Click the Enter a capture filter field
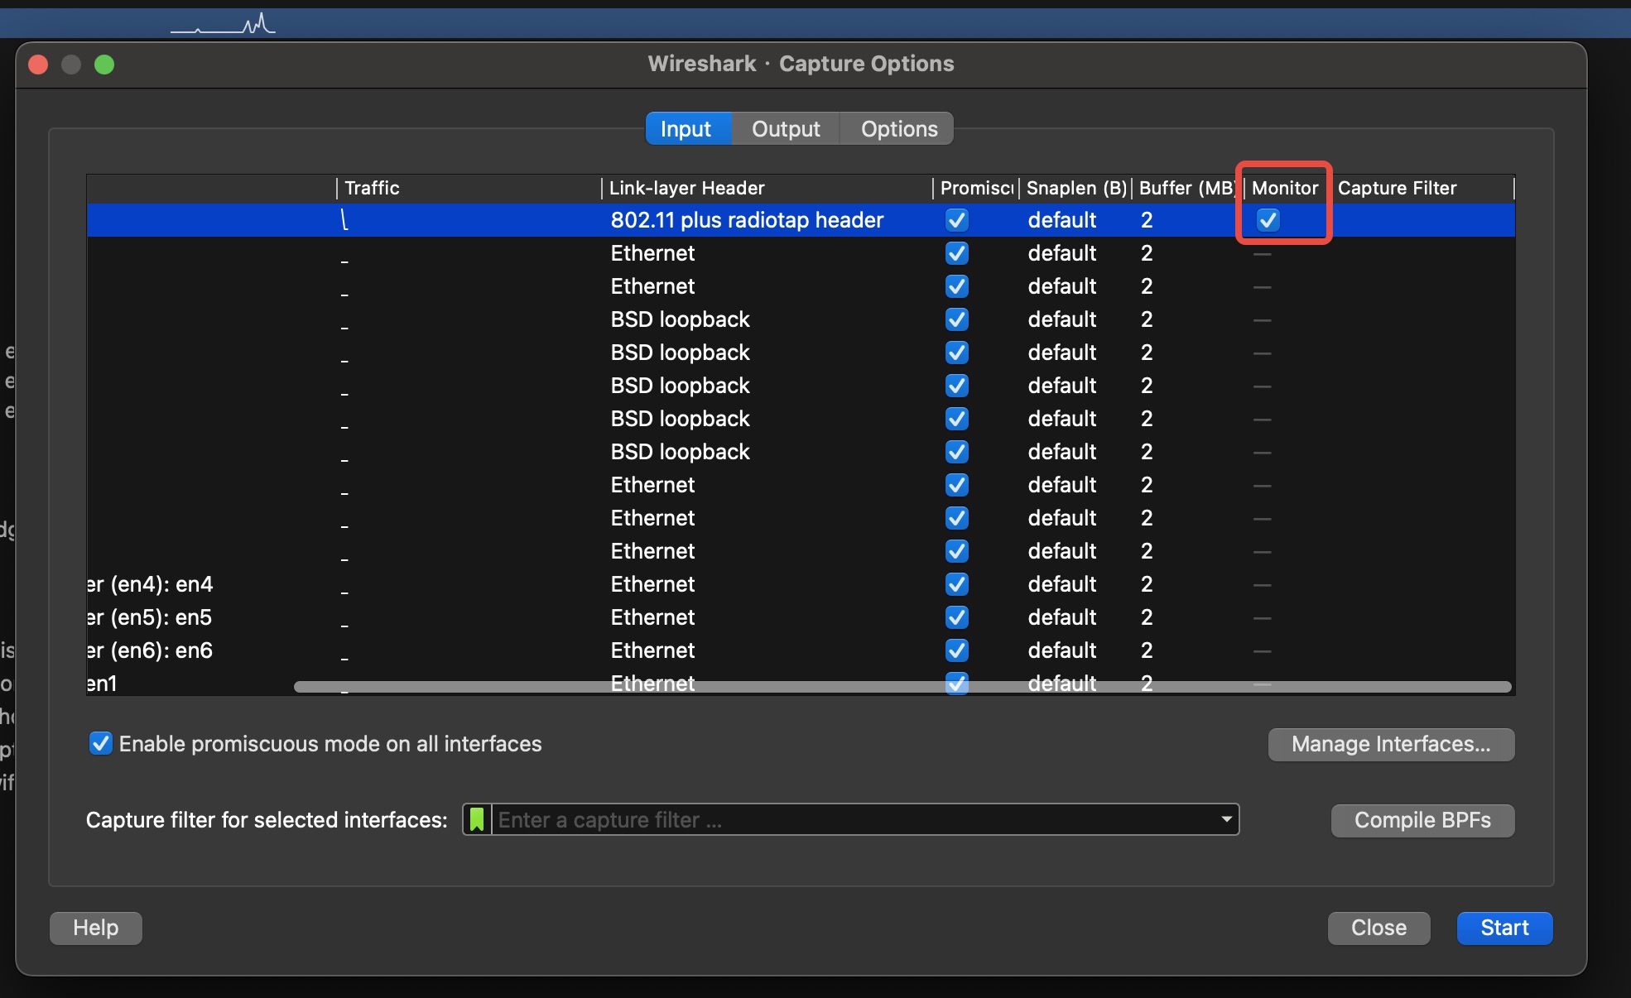Screen dimensions: 1631x998 coord(853,819)
